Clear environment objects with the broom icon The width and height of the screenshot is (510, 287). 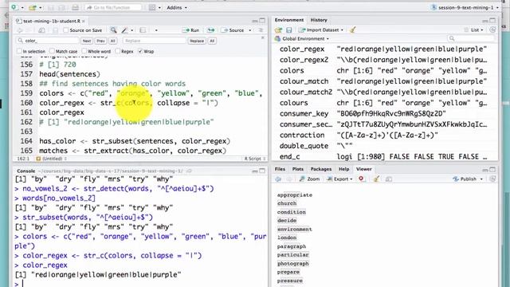point(352,30)
